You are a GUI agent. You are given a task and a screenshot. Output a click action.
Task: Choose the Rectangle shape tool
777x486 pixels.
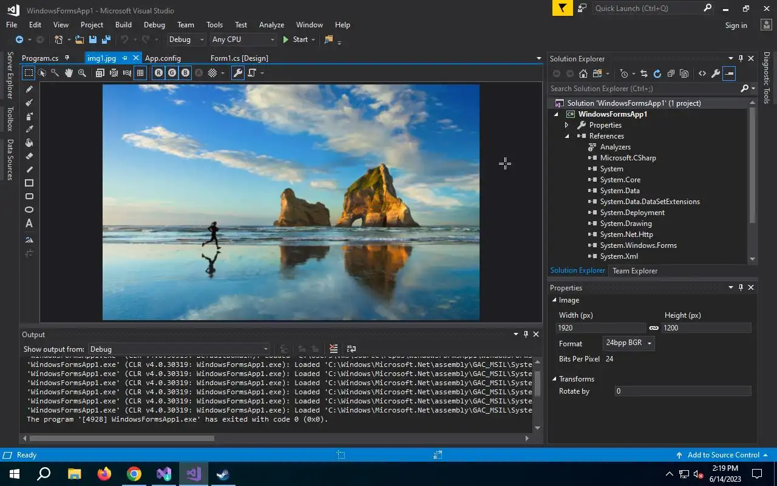coord(29,183)
